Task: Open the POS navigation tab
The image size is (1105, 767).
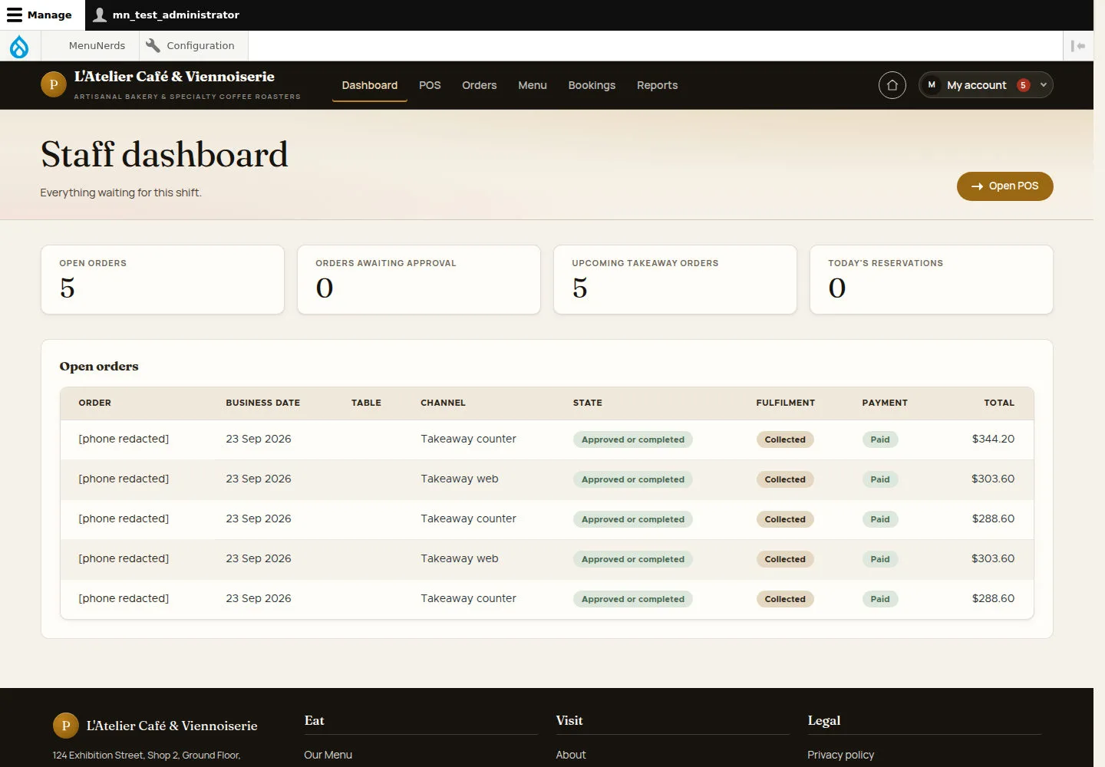Action: tap(430, 85)
